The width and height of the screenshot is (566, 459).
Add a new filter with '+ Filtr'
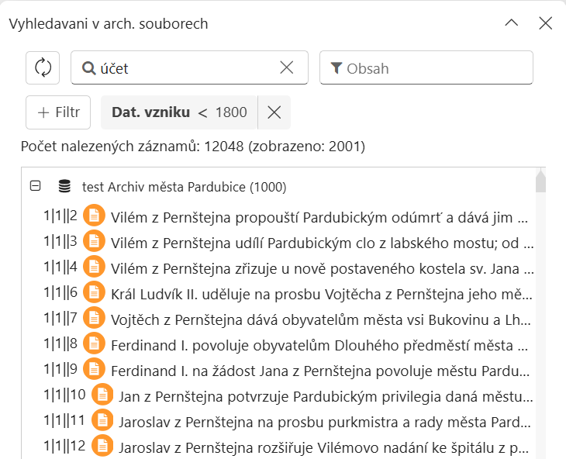pos(58,112)
